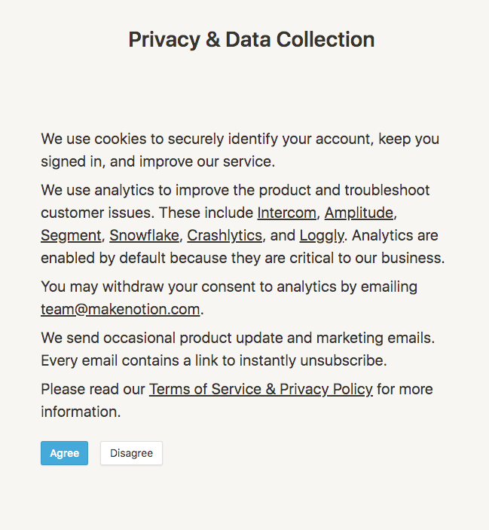Screen dimensions: 489x530
Task: Click the 'We send occasional product update' line
Action: (x=238, y=338)
